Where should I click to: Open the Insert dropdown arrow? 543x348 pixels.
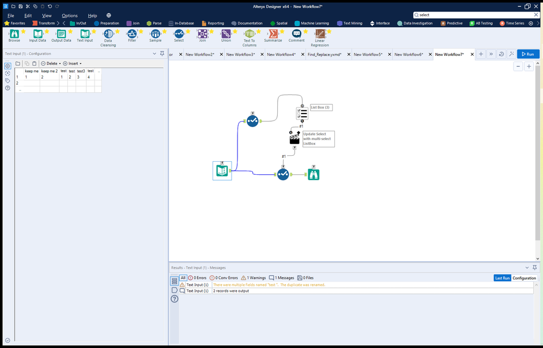coord(80,64)
